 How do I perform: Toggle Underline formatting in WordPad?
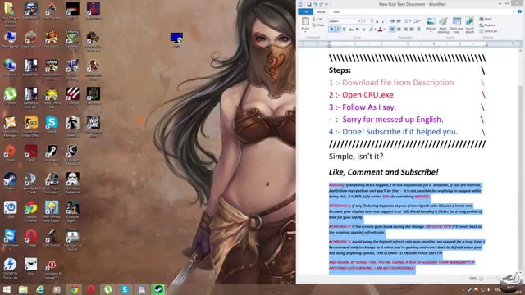344,29
